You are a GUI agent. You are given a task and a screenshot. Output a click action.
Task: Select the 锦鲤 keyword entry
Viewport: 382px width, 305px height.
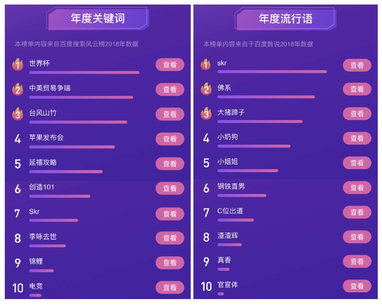tap(36, 261)
